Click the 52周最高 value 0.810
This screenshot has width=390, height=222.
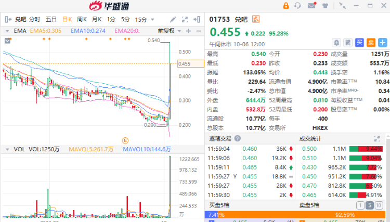tap(320, 100)
